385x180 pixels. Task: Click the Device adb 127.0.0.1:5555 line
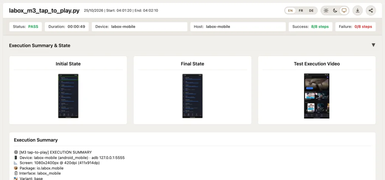tap(69, 158)
